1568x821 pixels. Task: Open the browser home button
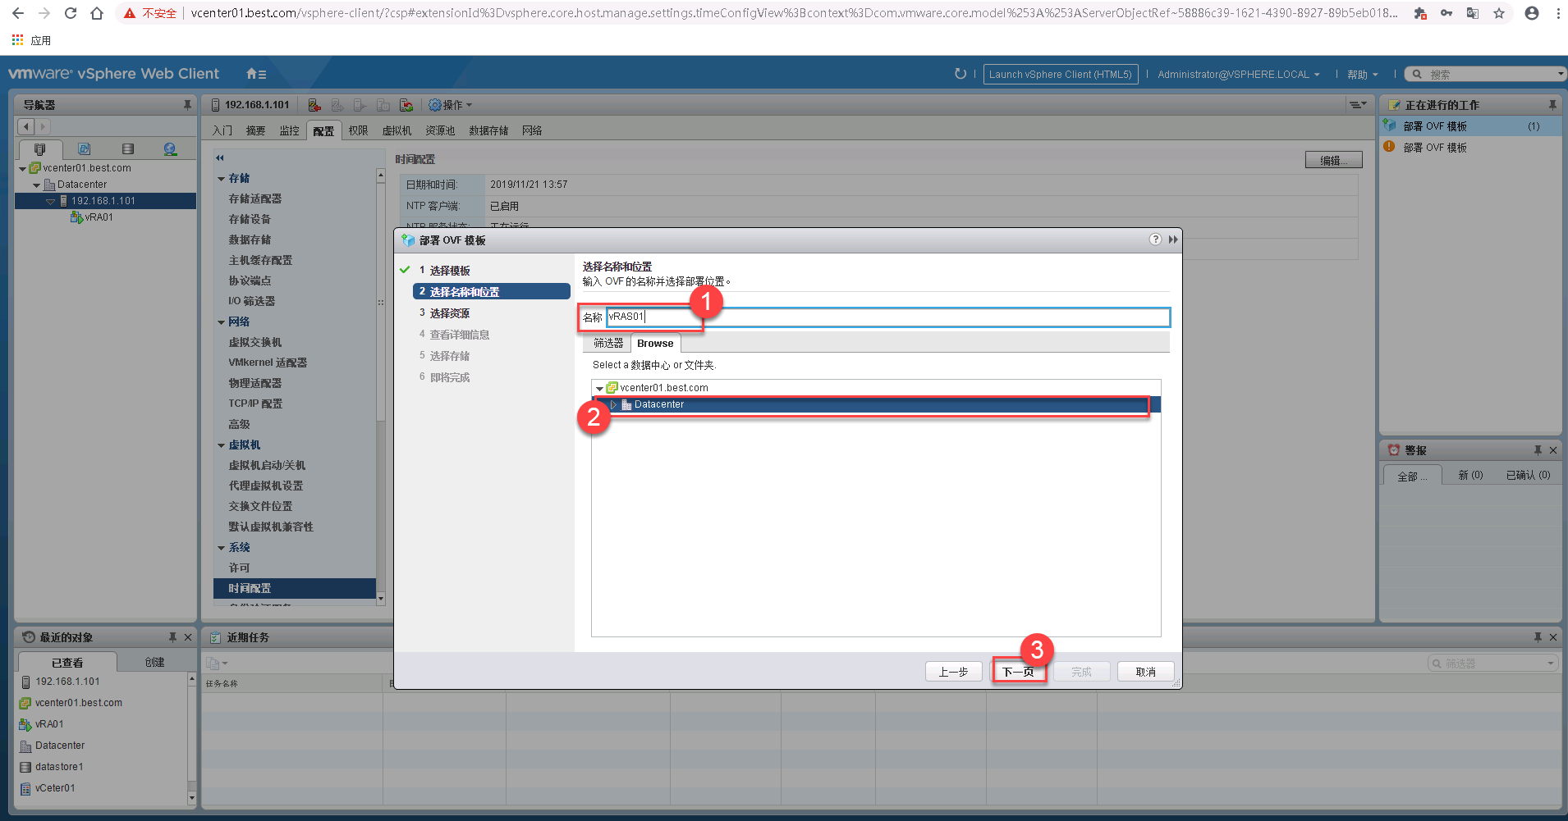click(97, 13)
